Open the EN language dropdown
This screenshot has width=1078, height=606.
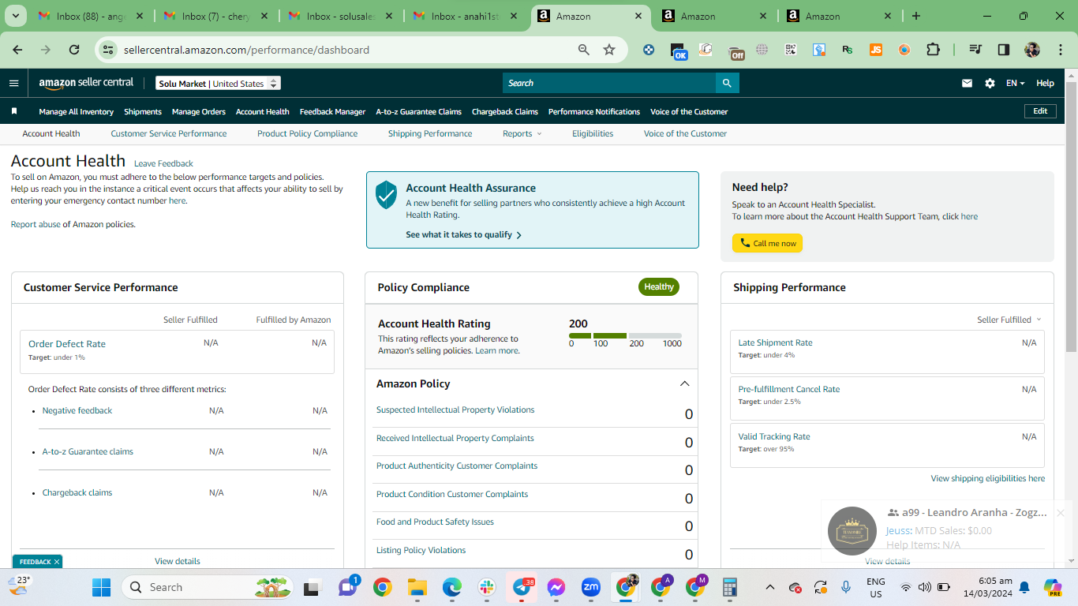pyautogui.click(x=1015, y=83)
